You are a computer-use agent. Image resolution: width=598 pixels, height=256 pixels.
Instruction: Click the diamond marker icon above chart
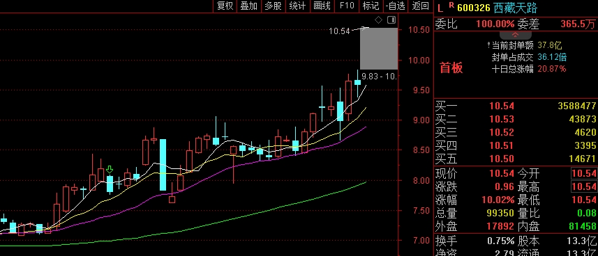[379, 19]
